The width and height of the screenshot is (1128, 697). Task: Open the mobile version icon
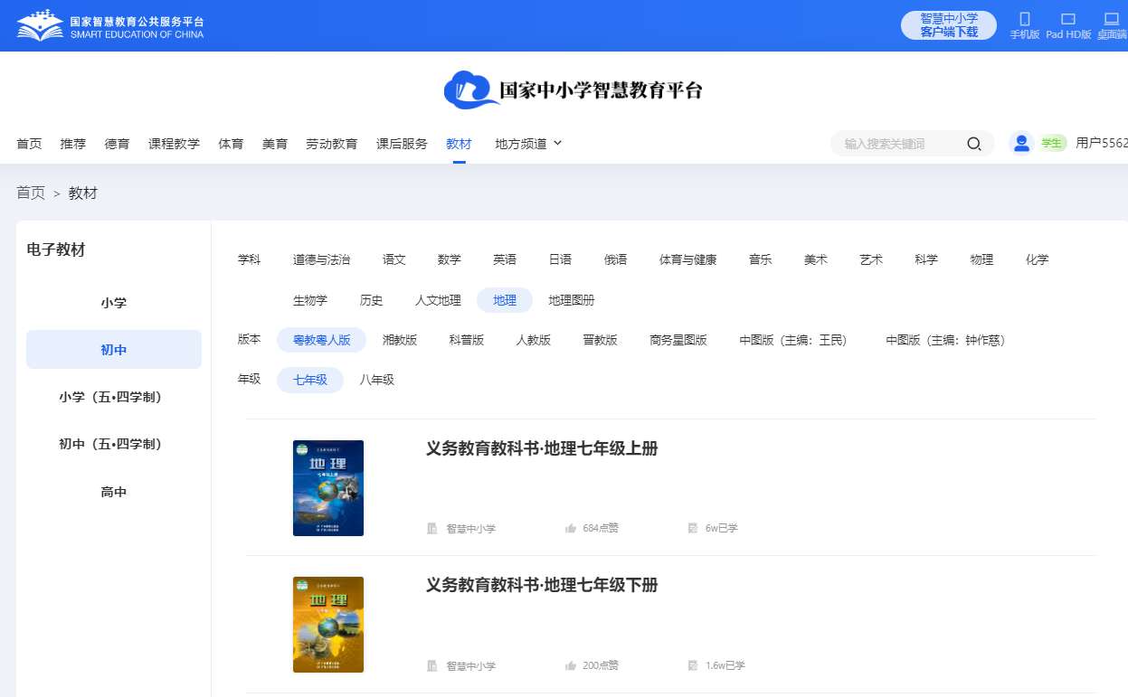click(x=1024, y=20)
